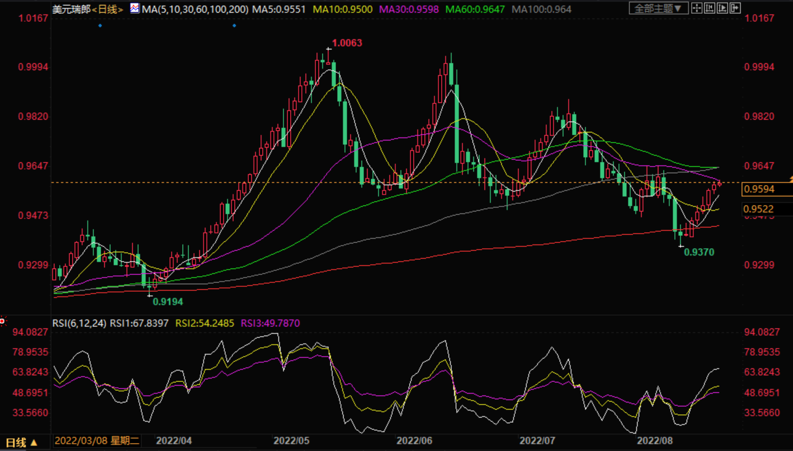The image size is (793, 451).
Task: Click the crosshair cursor icon in top toolbar
Action: point(697,8)
